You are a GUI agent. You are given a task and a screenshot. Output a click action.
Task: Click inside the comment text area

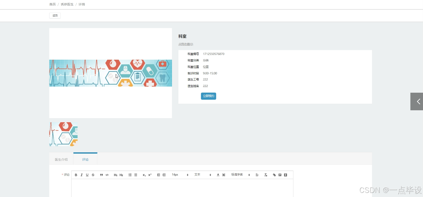click(182, 188)
